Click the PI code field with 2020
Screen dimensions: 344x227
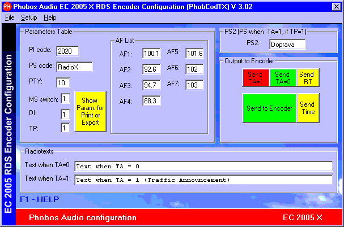[67, 51]
